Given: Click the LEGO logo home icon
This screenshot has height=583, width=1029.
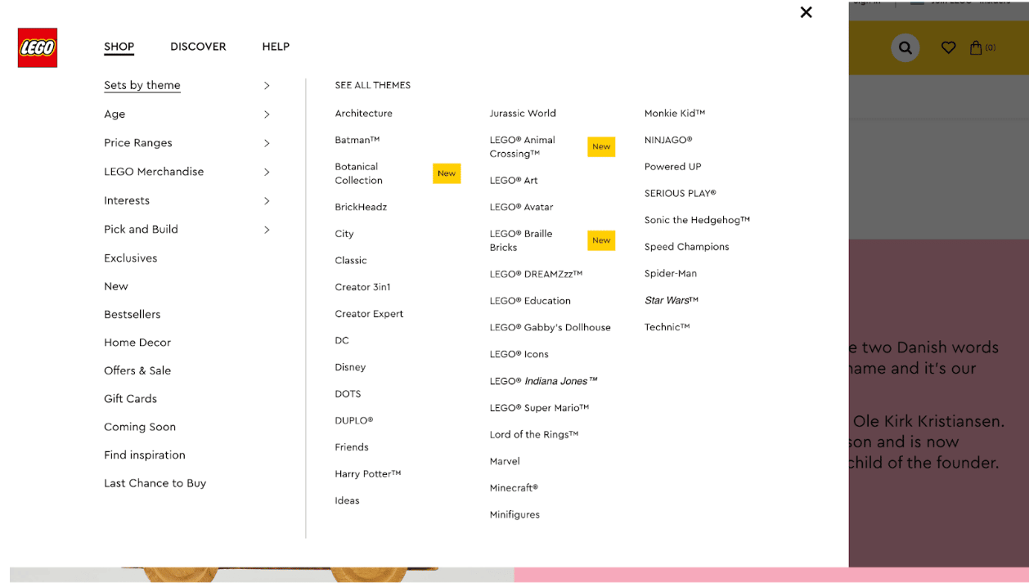Looking at the screenshot, I should pos(38,47).
